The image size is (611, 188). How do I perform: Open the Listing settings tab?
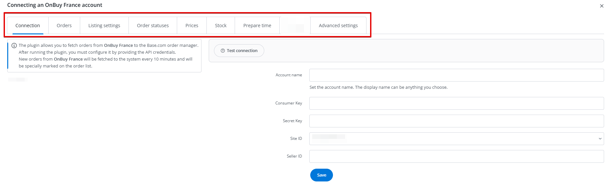click(104, 26)
